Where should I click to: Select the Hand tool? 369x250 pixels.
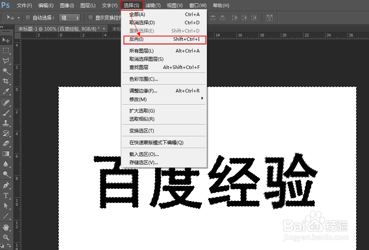coord(6,227)
